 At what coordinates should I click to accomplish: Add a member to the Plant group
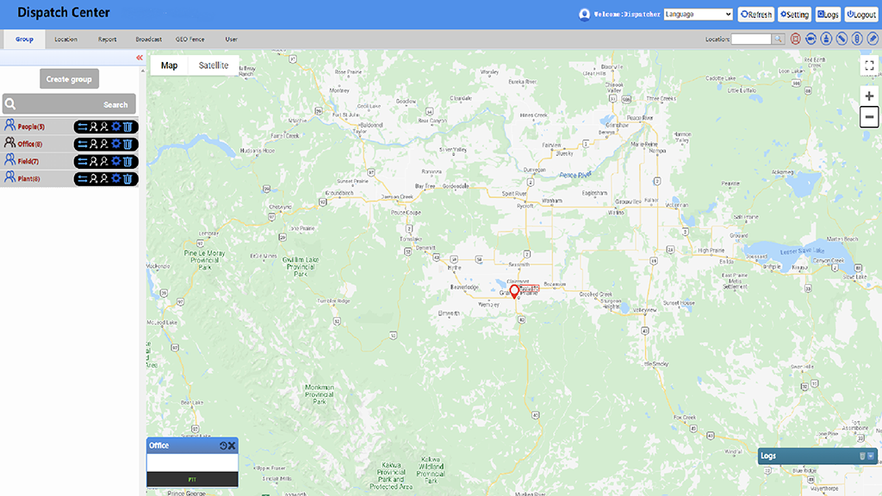point(94,179)
